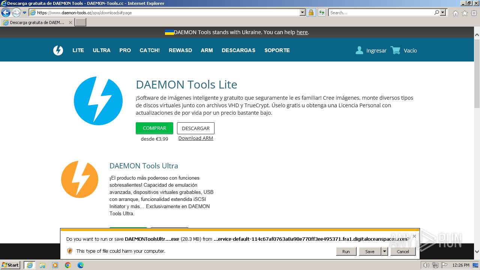Click the Internet Explorer Forward arrow

click(16, 12)
